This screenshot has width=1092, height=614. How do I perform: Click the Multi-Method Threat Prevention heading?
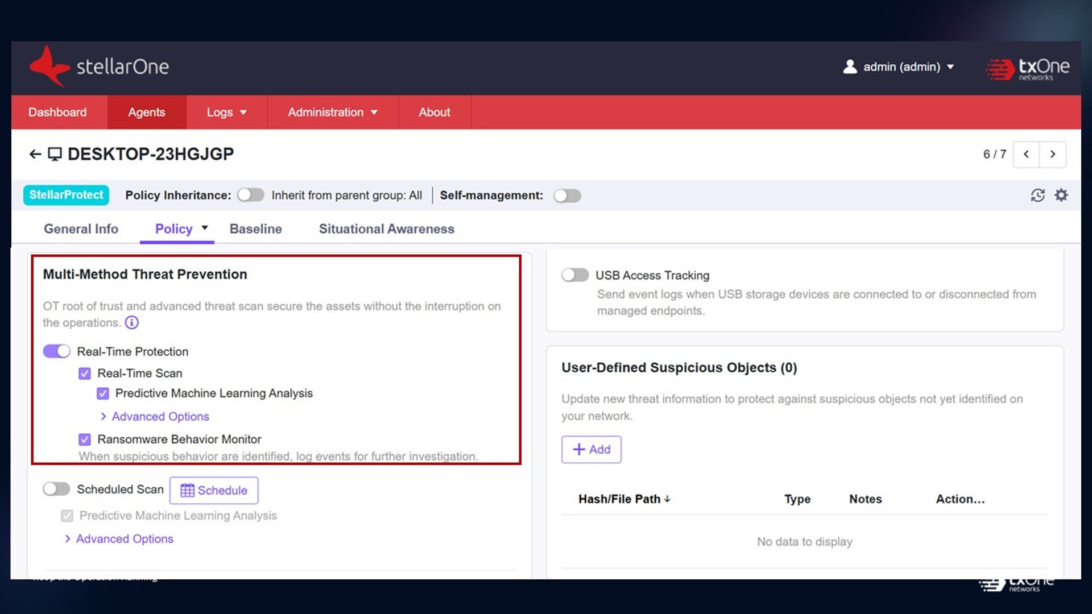pos(145,274)
